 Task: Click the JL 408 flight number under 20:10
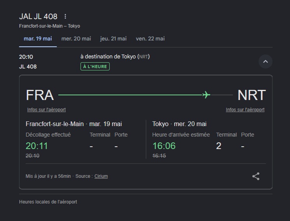click(x=28, y=67)
